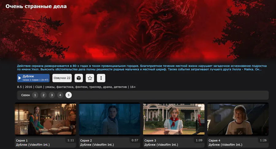Viewport: 276px width, 149px height.
Task: Click the 1:26 duration of Серия 4
Action: coord(263,140)
